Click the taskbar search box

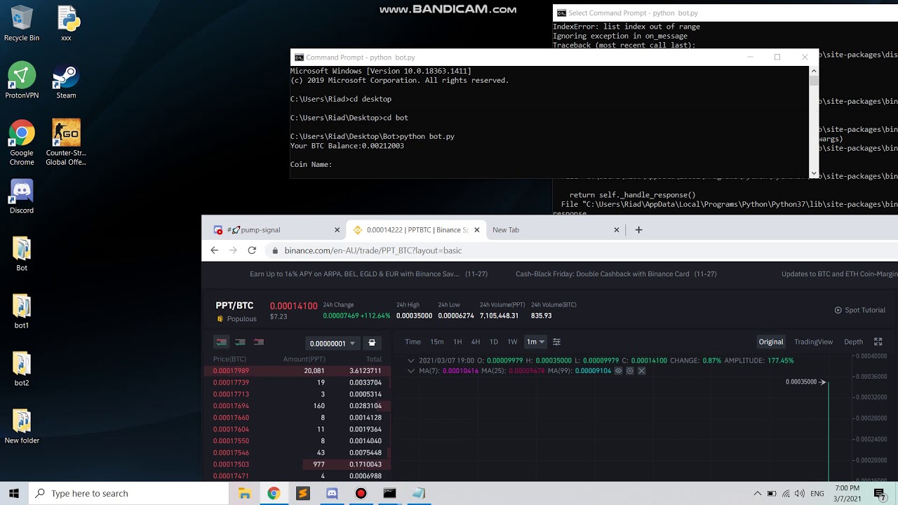(129, 493)
